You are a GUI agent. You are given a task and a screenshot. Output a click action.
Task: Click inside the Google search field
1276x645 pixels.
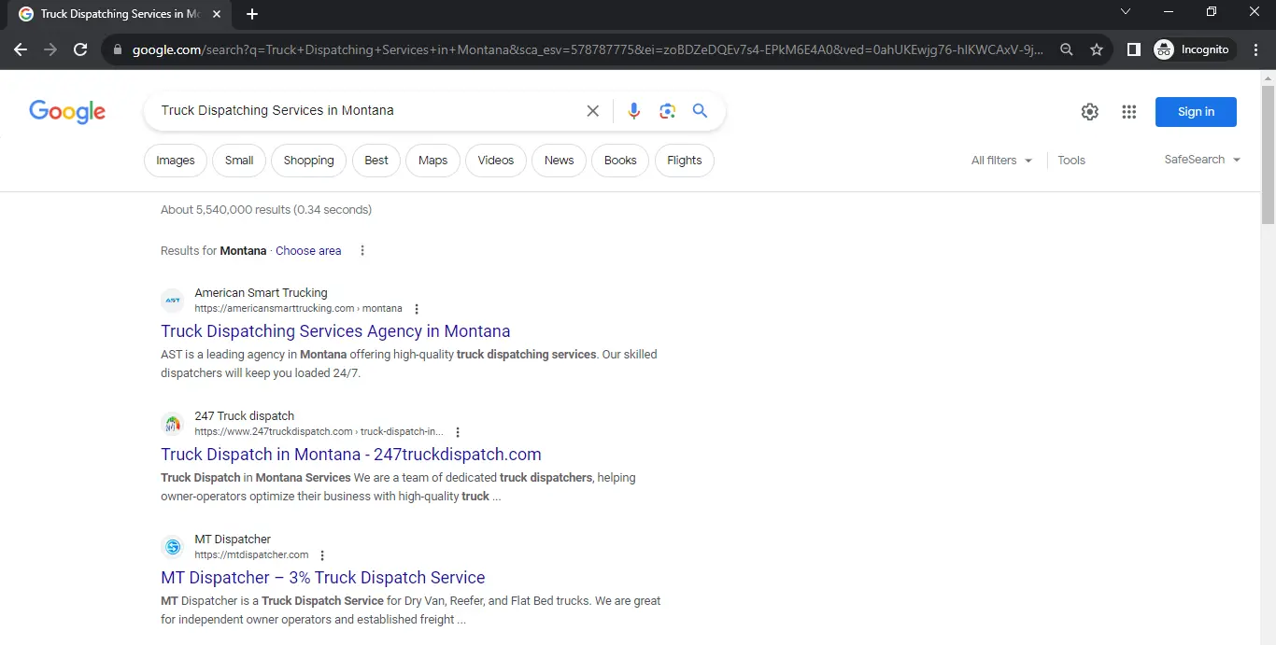point(364,111)
